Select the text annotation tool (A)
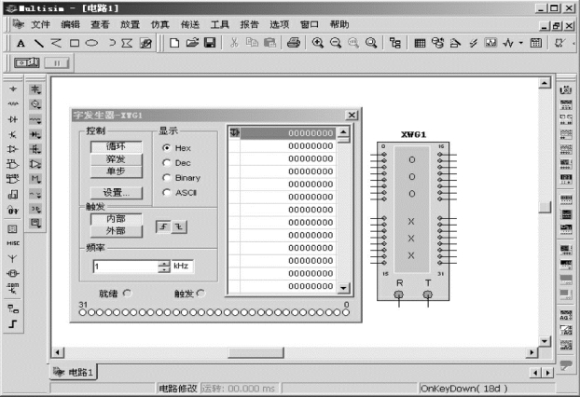The height and width of the screenshot is (397, 580). click(21, 43)
